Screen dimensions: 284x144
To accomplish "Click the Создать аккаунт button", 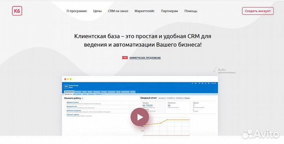I will 258,11.
